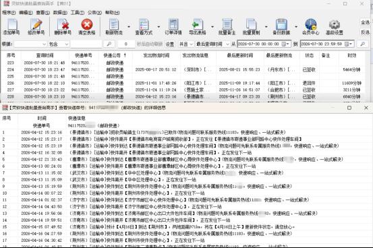Open the 程序(F) menu
The image size is (373, 248).
click(x=9, y=12)
